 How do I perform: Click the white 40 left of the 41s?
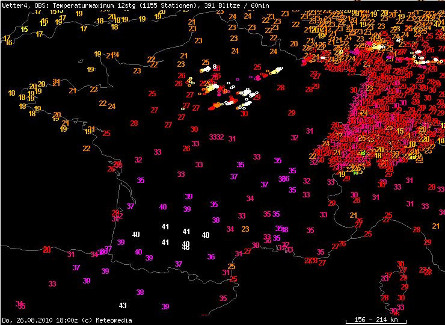136,234
